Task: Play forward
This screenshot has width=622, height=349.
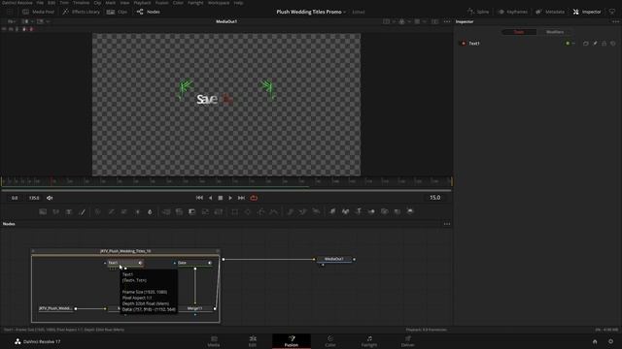Action: click(230, 198)
